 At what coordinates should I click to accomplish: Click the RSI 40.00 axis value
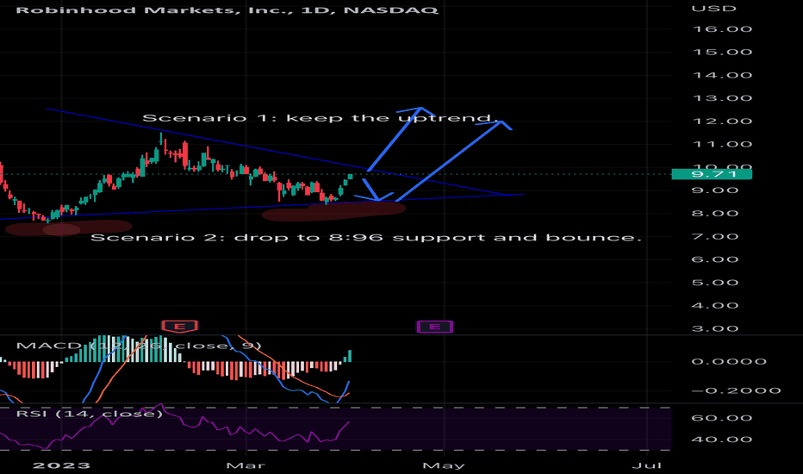tap(722, 440)
